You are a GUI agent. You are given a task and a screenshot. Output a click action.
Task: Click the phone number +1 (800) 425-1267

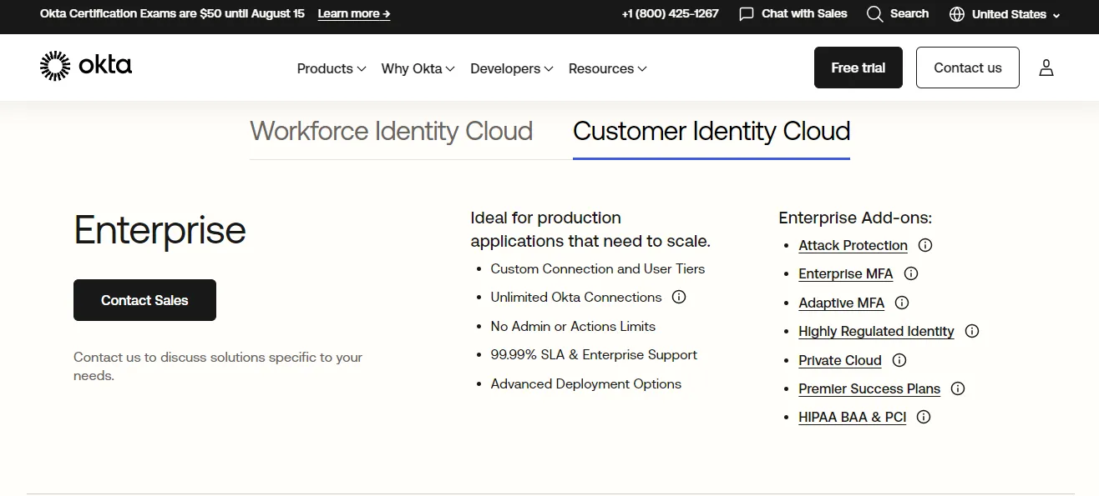[x=670, y=14]
